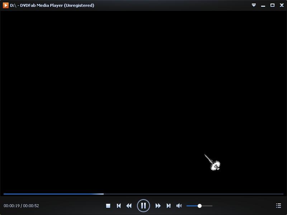This screenshot has width=287, height=215.
Task: Click the DVDFab Media Player logo icon
Action: pos(5,5)
